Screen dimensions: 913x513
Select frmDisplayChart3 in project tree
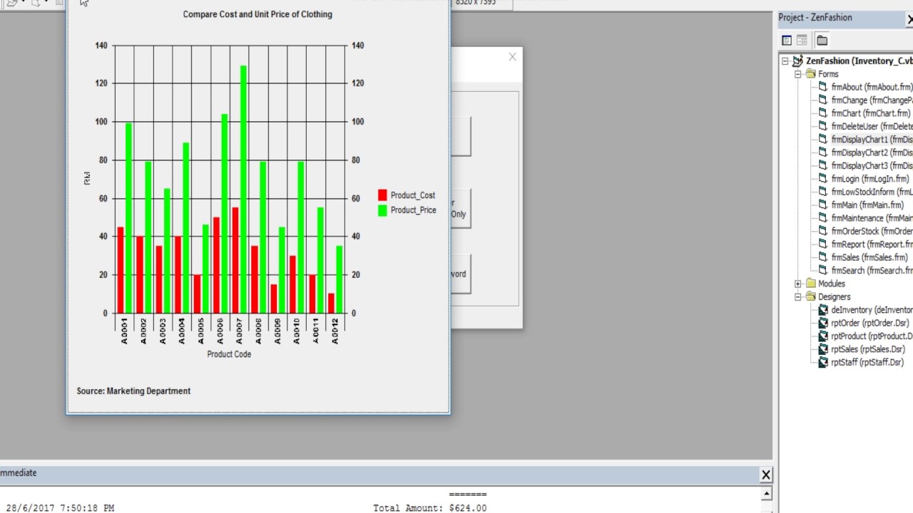[x=872, y=166]
